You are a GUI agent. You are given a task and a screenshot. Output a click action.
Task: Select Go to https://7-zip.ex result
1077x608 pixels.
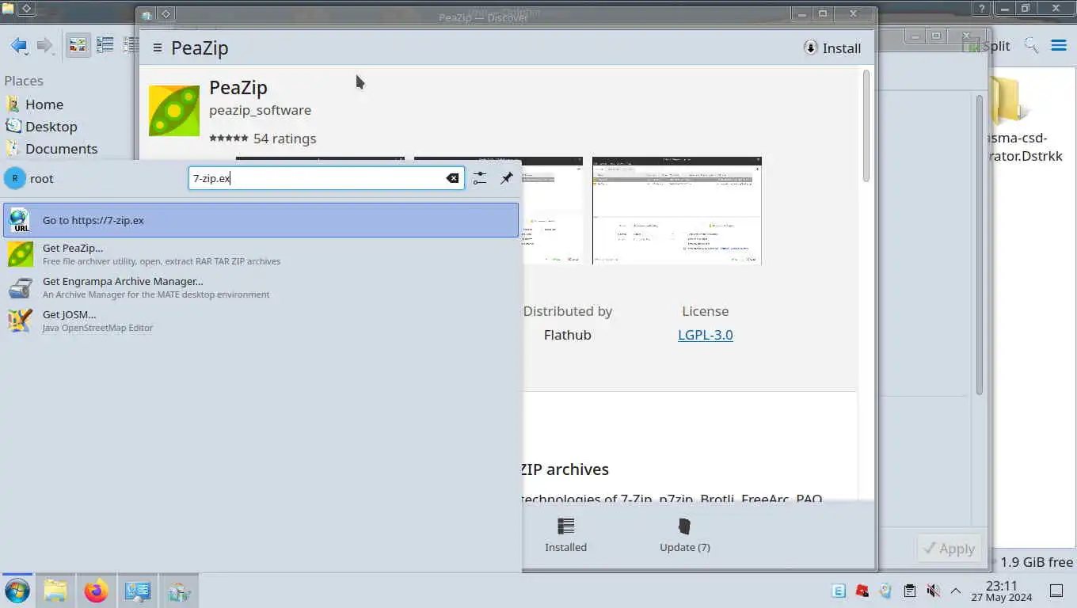261,220
